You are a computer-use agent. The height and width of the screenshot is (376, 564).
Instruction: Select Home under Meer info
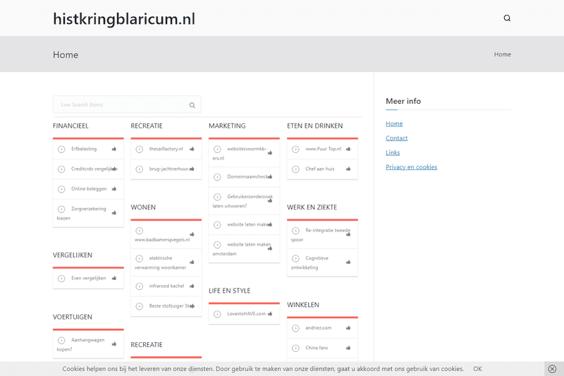[394, 123]
